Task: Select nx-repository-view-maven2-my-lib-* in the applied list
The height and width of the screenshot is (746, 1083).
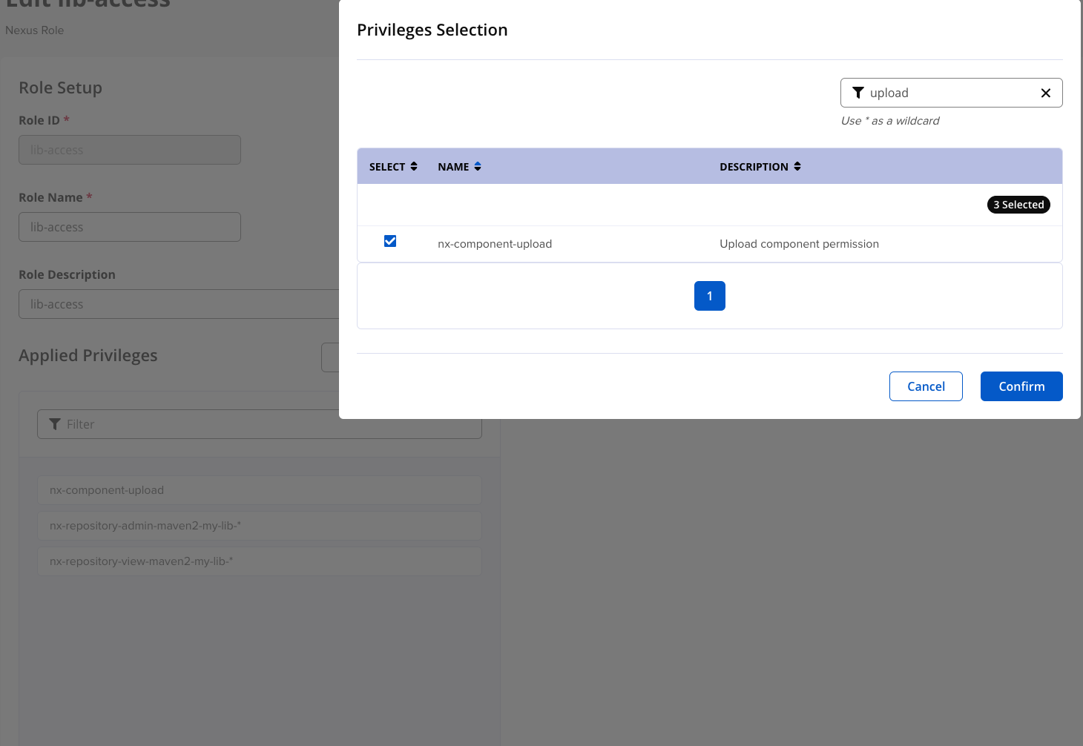Action: (x=260, y=561)
